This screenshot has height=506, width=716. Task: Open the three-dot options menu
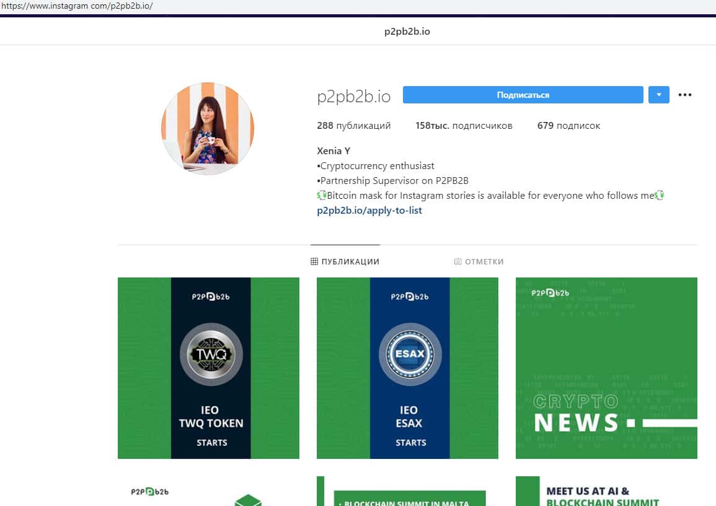684,95
